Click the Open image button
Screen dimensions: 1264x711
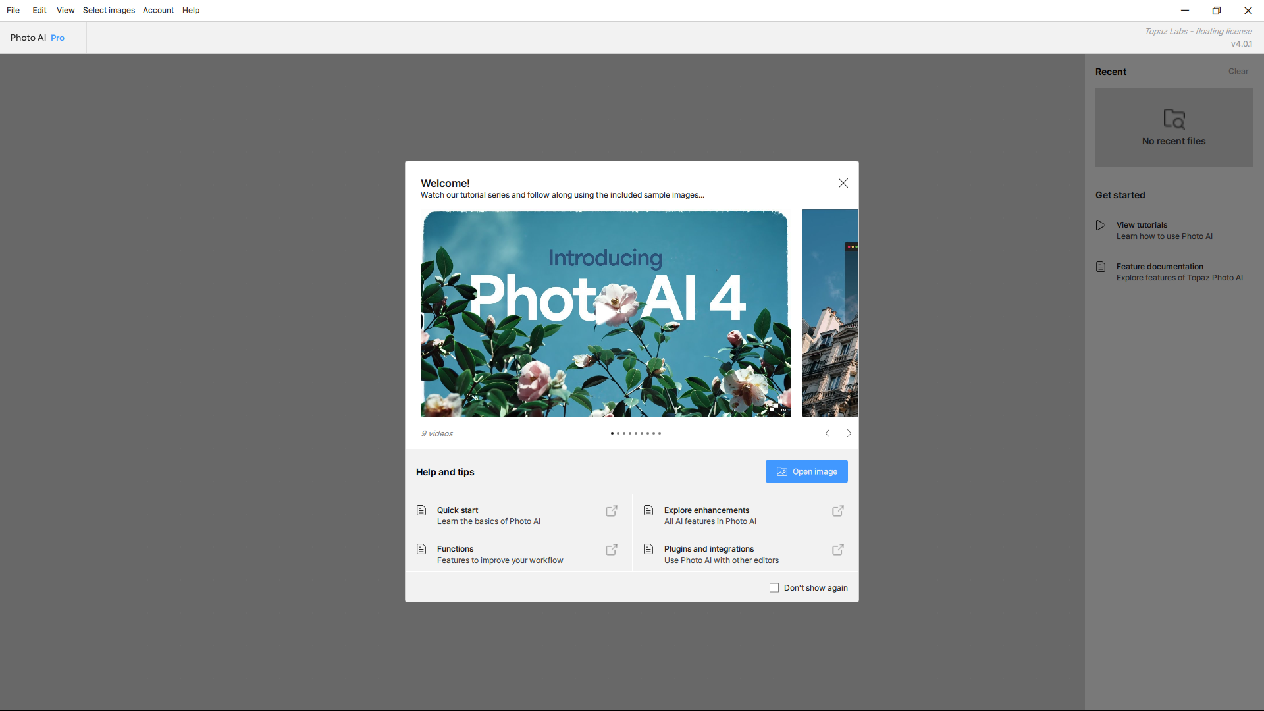(806, 471)
